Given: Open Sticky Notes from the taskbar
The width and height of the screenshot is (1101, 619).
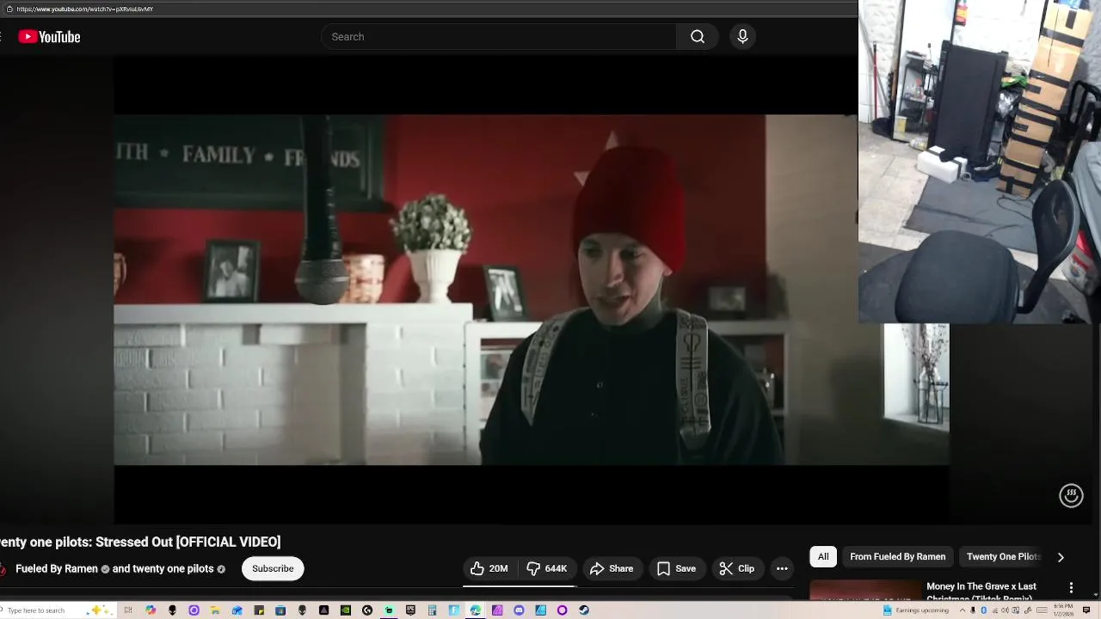Looking at the screenshot, I should pyautogui.click(x=259, y=610).
